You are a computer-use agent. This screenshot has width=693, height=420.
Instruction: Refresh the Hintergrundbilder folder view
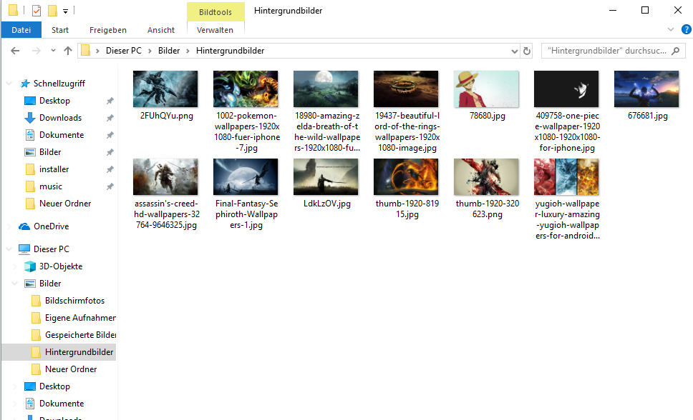pos(527,51)
